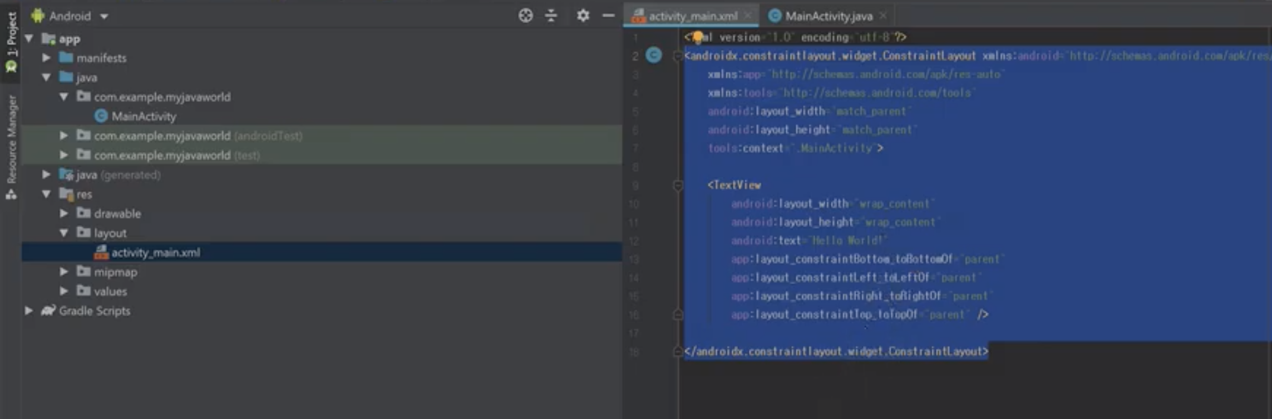Viewport: 1272px width, 419px height.
Task: Click the <TextView opening tag
Action: (x=734, y=185)
